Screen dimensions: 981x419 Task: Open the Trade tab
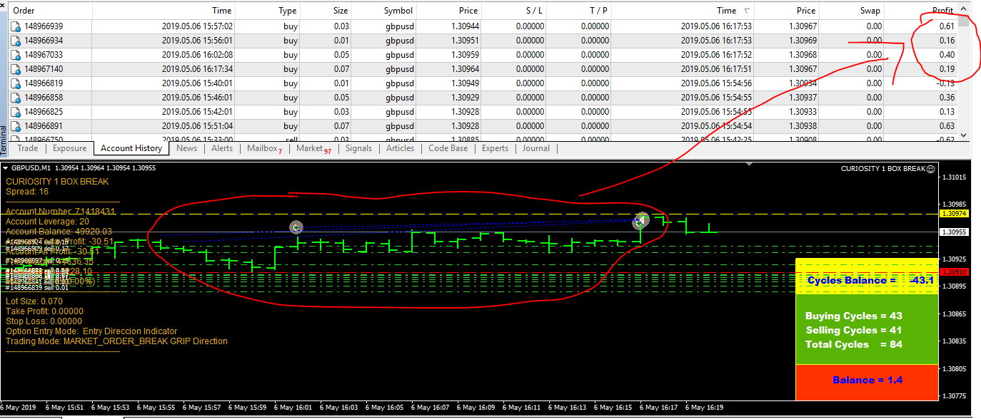[28, 148]
